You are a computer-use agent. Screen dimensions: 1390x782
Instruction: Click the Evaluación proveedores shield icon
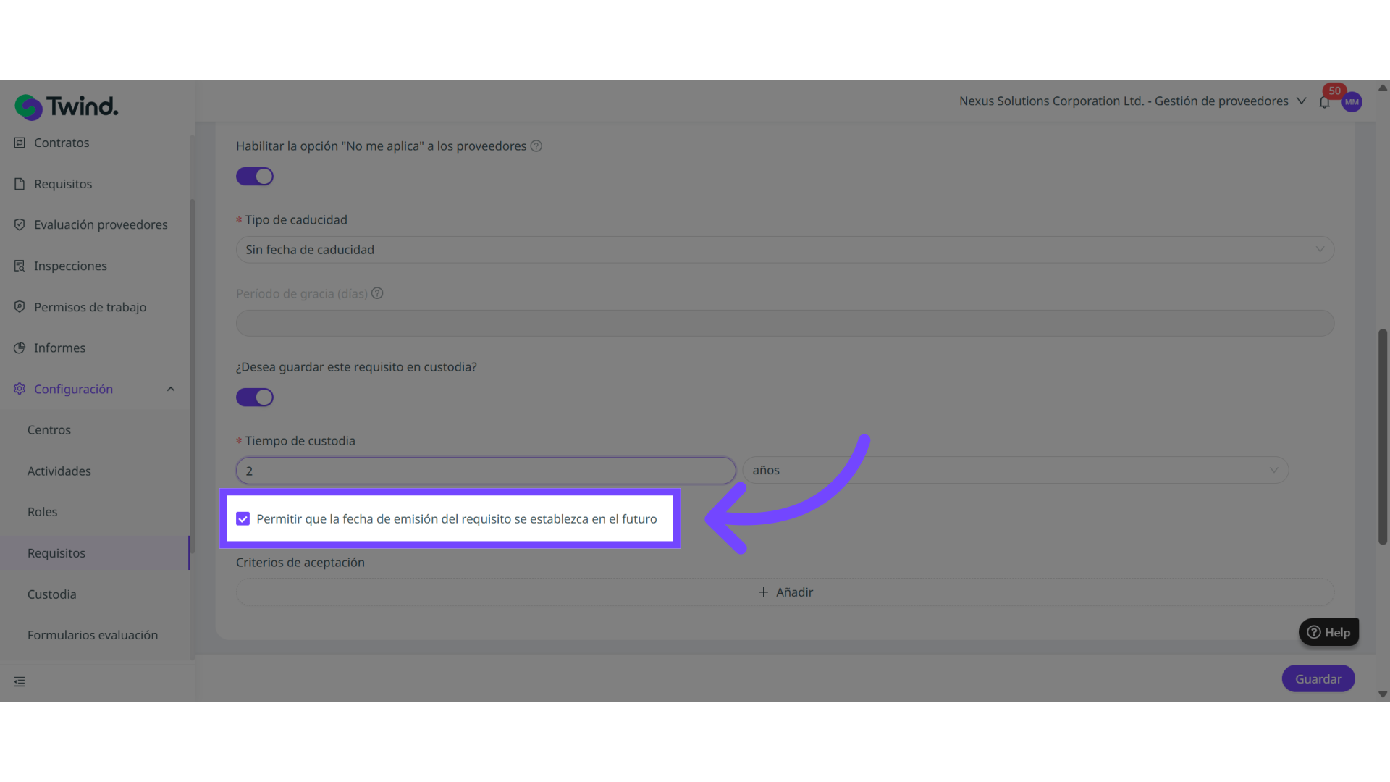tap(20, 224)
